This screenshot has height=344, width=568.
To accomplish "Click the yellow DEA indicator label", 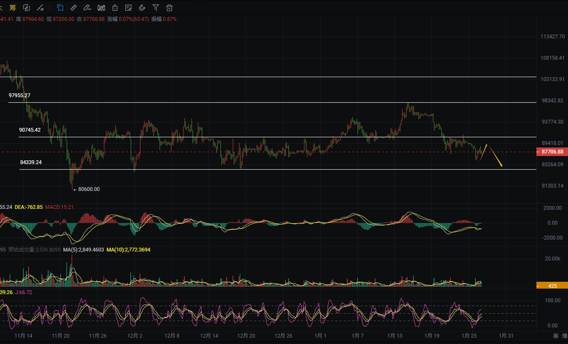I will (x=29, y=207).
